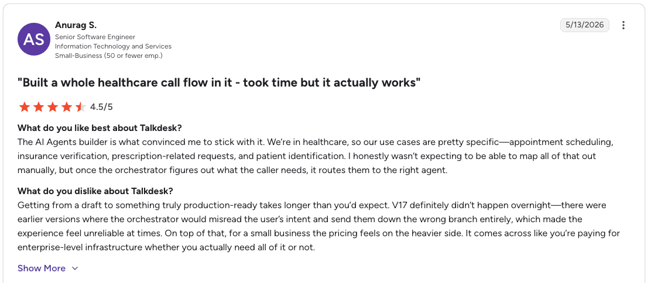This screenshot has height=283, width=651.
Task: Select the Senior Software Engineer job title
Action: point(95,37)
